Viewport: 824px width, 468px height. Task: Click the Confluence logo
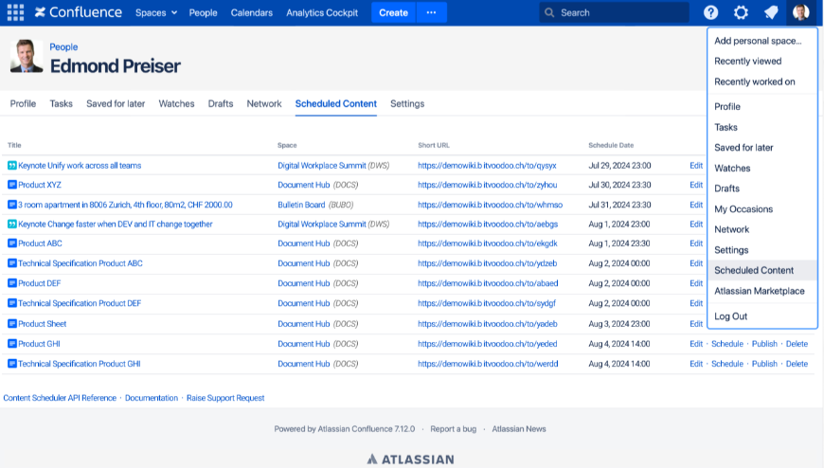tap(79, 12)
